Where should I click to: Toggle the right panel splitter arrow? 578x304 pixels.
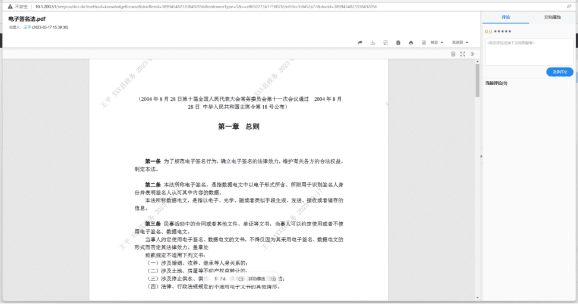tap(481, 157)
